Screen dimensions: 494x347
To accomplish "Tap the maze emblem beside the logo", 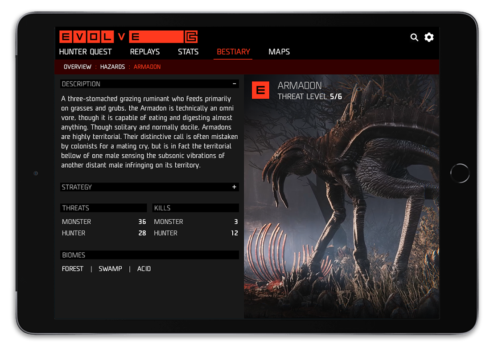I will tap(191, 37).
